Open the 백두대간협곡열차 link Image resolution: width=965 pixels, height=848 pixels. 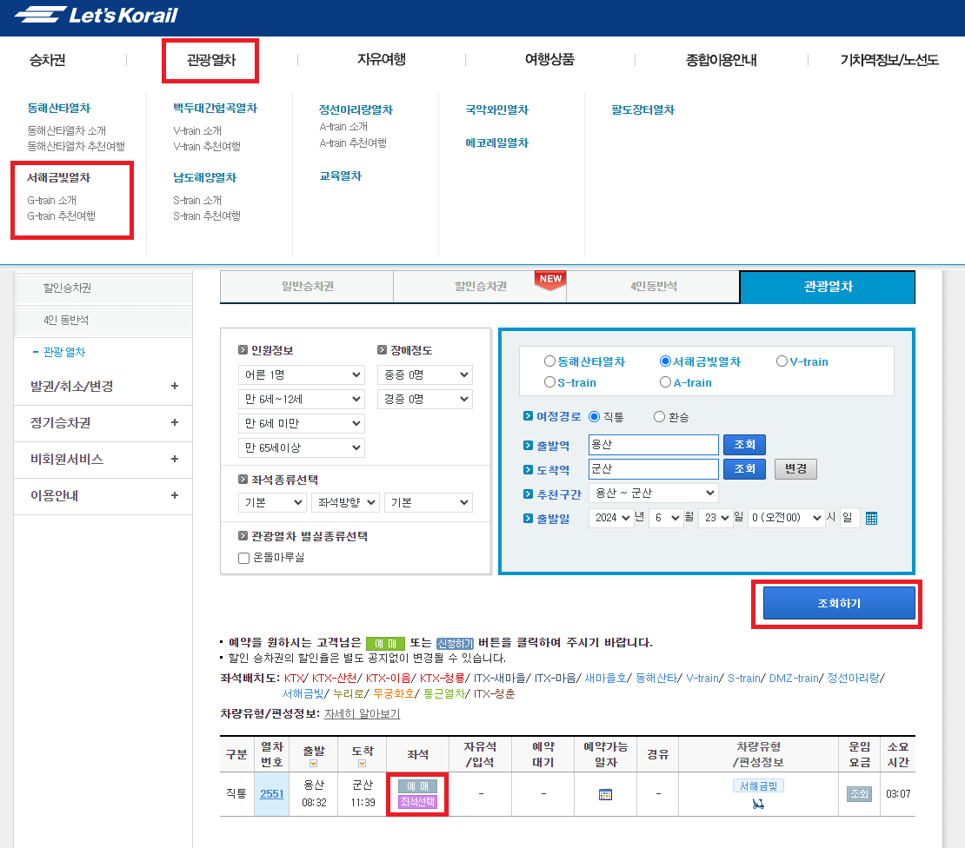pos(215,109)
